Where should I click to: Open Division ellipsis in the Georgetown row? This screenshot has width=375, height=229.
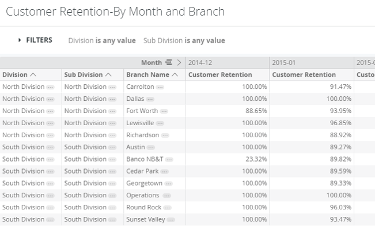click(50, 184)
